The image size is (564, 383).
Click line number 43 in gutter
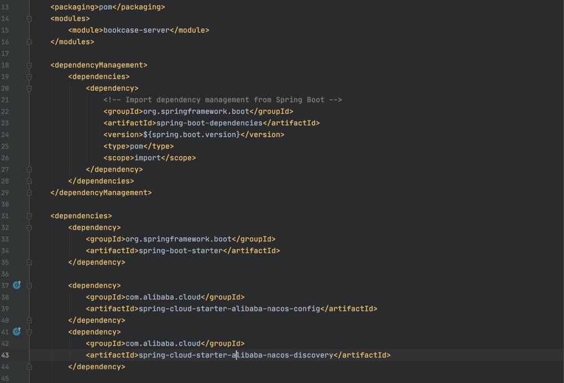pyautogui.click(x=5, y=355)
